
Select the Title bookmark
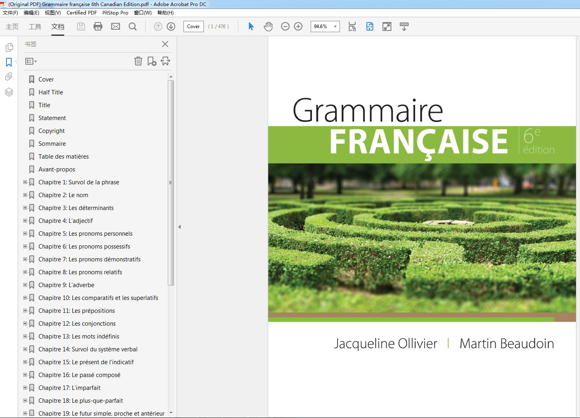pyautogui.click(x=44, y=105)
